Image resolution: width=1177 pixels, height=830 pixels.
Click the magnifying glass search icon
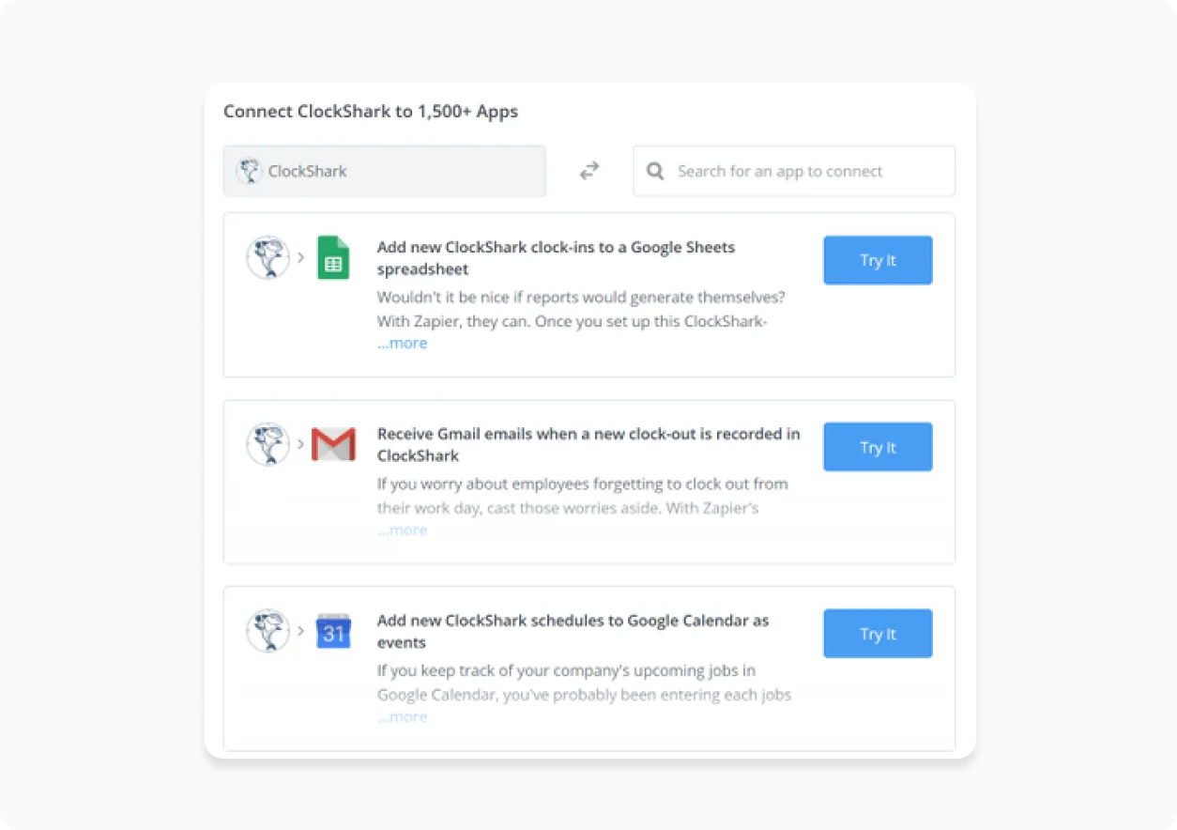click(657, 171)
